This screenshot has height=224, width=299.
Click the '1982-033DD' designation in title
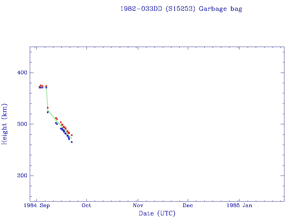tap(141, 9)
